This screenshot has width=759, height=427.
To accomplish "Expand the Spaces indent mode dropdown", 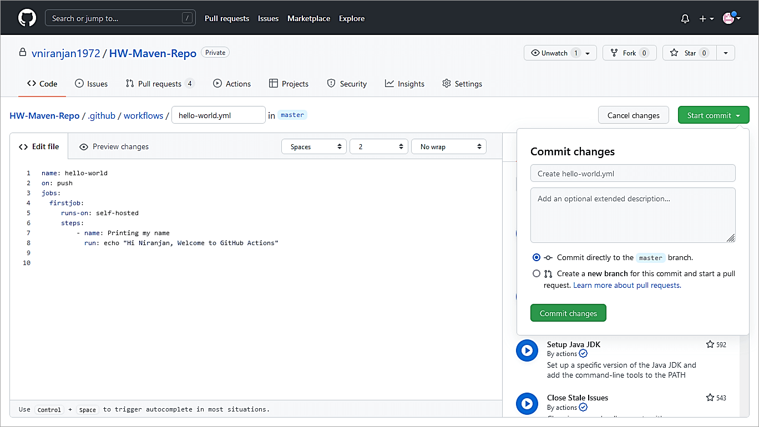I will (x=315, y=147).
